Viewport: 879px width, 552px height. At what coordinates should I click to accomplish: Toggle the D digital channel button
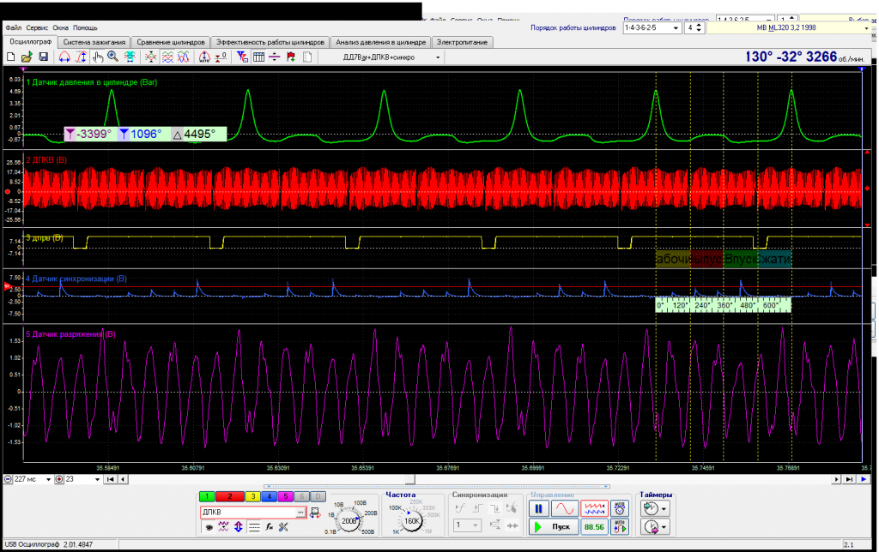pos(318,496)
